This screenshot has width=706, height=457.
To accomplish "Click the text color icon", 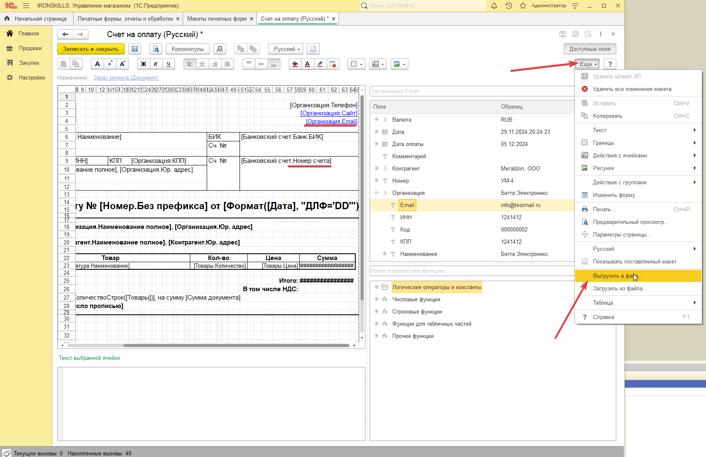I will coord(307,64).
